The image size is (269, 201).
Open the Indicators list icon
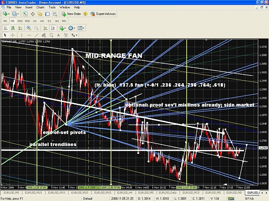(62, 28)
